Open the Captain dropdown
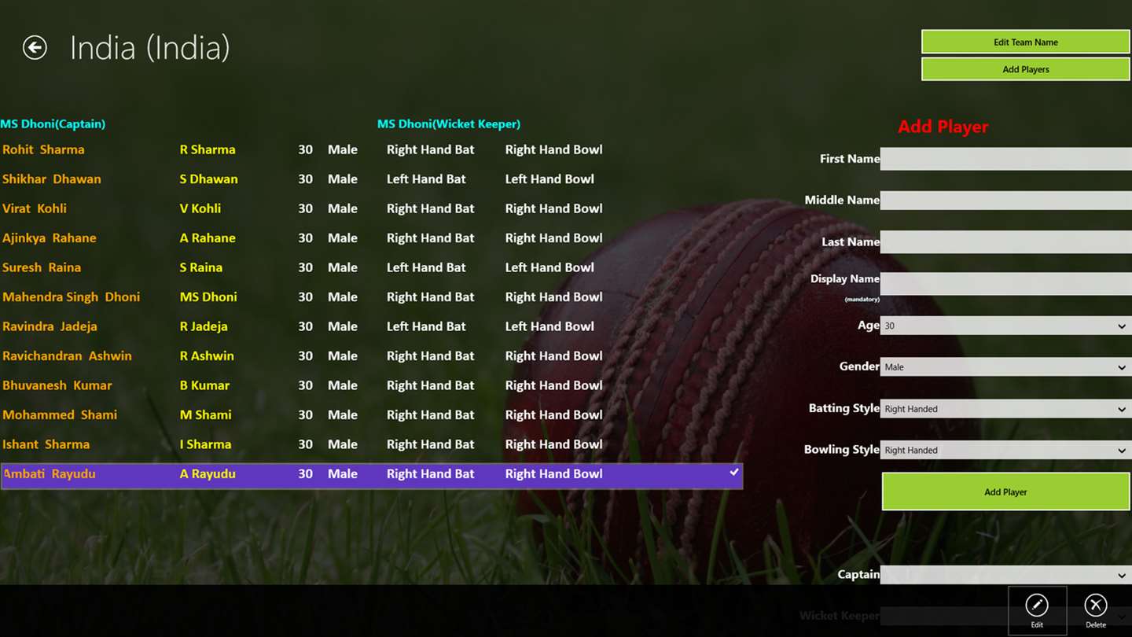1132x637 pixels. (1006, 575)
